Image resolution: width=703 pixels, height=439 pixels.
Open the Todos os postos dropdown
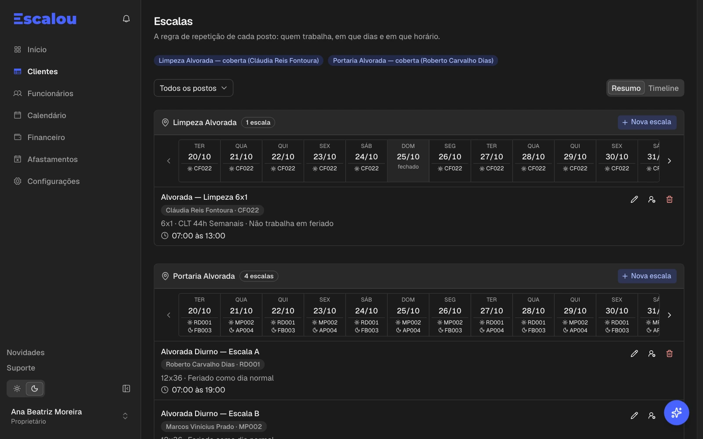[x=193, y=88]
